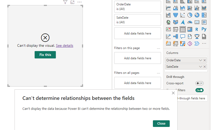The height and width of the screenshot is (130, 211).
Task: Open More options above the visual
Action: click(x=80, y=2)
